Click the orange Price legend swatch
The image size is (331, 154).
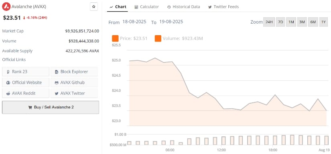[115, 38]
